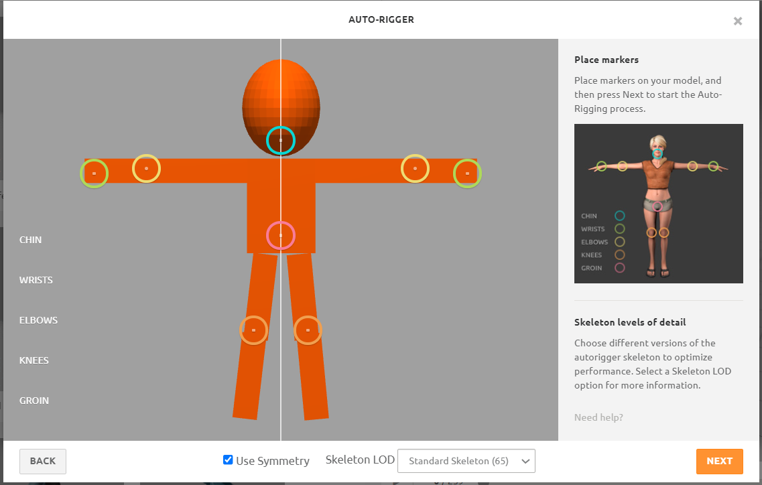This screenshot has width=762, height=485.
Task: Click the WRISTS label in the viewport
Action: click(x=36, y=280)
